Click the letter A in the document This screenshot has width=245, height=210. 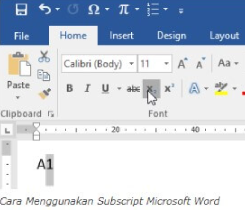pyautogui.click(x=41, y=165)
